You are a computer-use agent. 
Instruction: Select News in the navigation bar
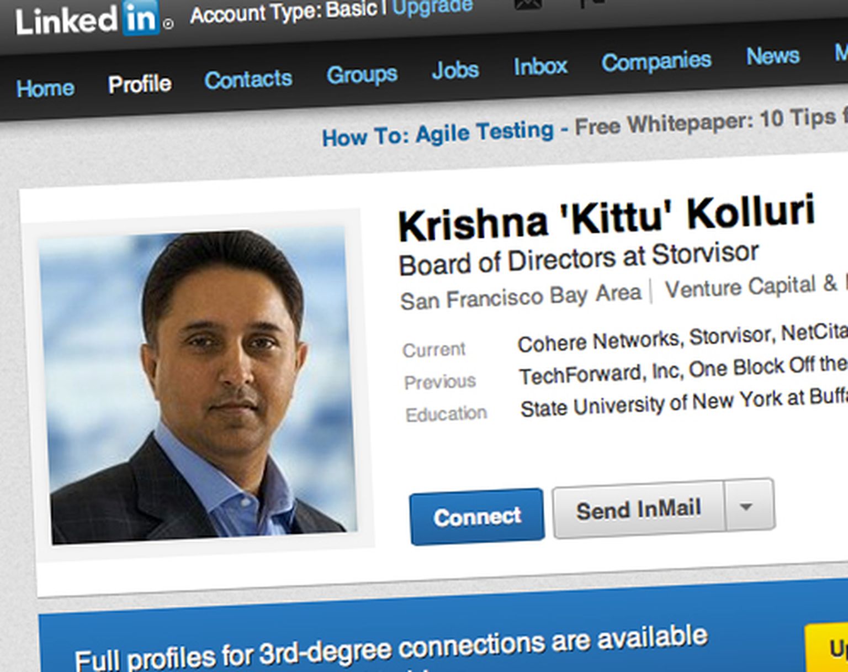(772, 55)
